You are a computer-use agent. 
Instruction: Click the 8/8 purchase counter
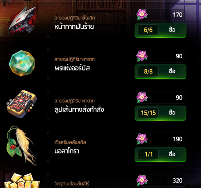pyautogui.click(x=148, y=71)
